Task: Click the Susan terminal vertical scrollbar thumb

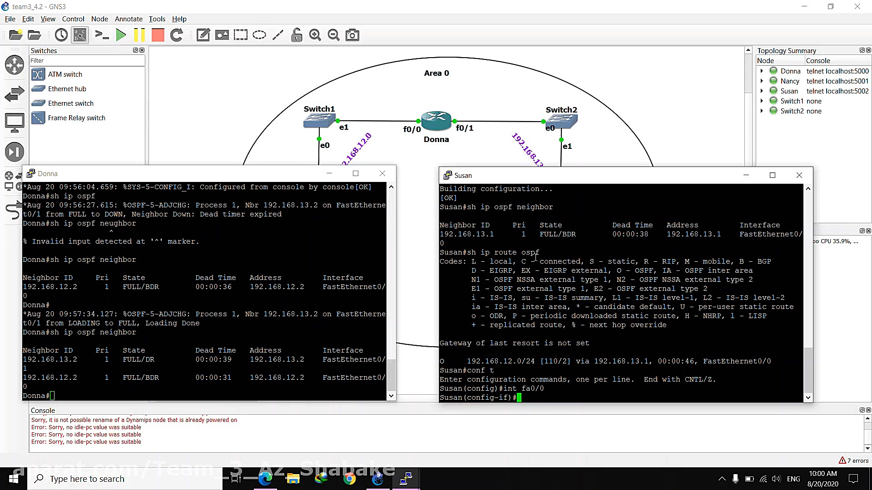Action: [x=808, y=370]
